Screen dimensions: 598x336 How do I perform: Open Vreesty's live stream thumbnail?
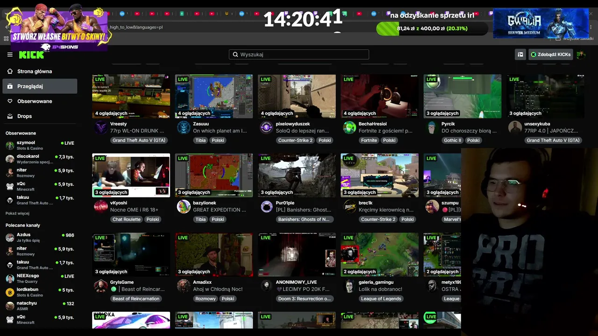click(131, 96)
